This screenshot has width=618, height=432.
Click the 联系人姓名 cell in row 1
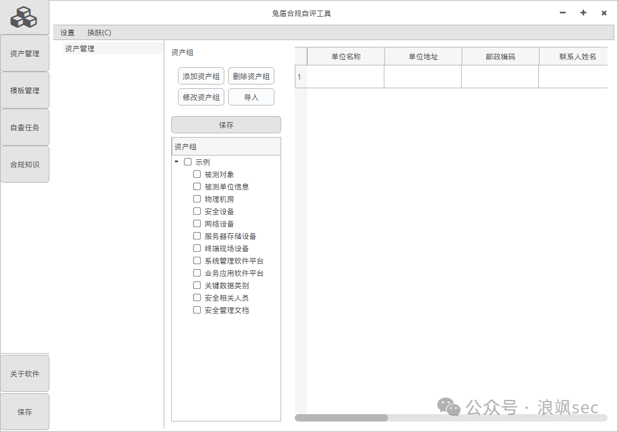(574, 77)
